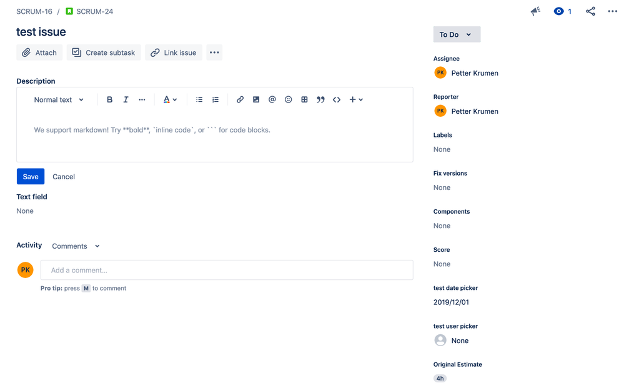Click the green story issue type icon
The image size is (624, 388).
coord(69,11)
